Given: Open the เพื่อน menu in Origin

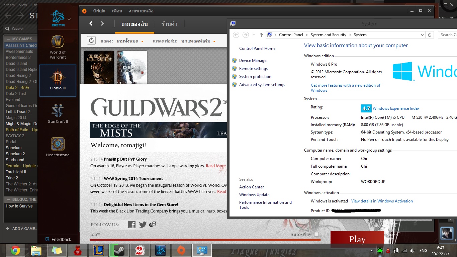Looking at the screenshot, I should coord(117,11).
